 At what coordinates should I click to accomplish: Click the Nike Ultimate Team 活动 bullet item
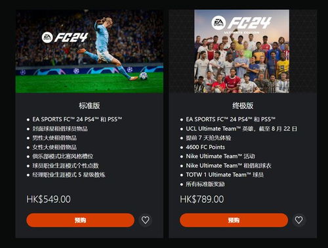click(x=220, y=156)
